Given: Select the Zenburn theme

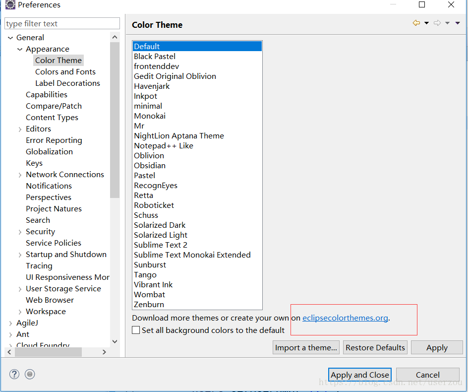Looking at the screenshot, I should click(x=197, y=305).
